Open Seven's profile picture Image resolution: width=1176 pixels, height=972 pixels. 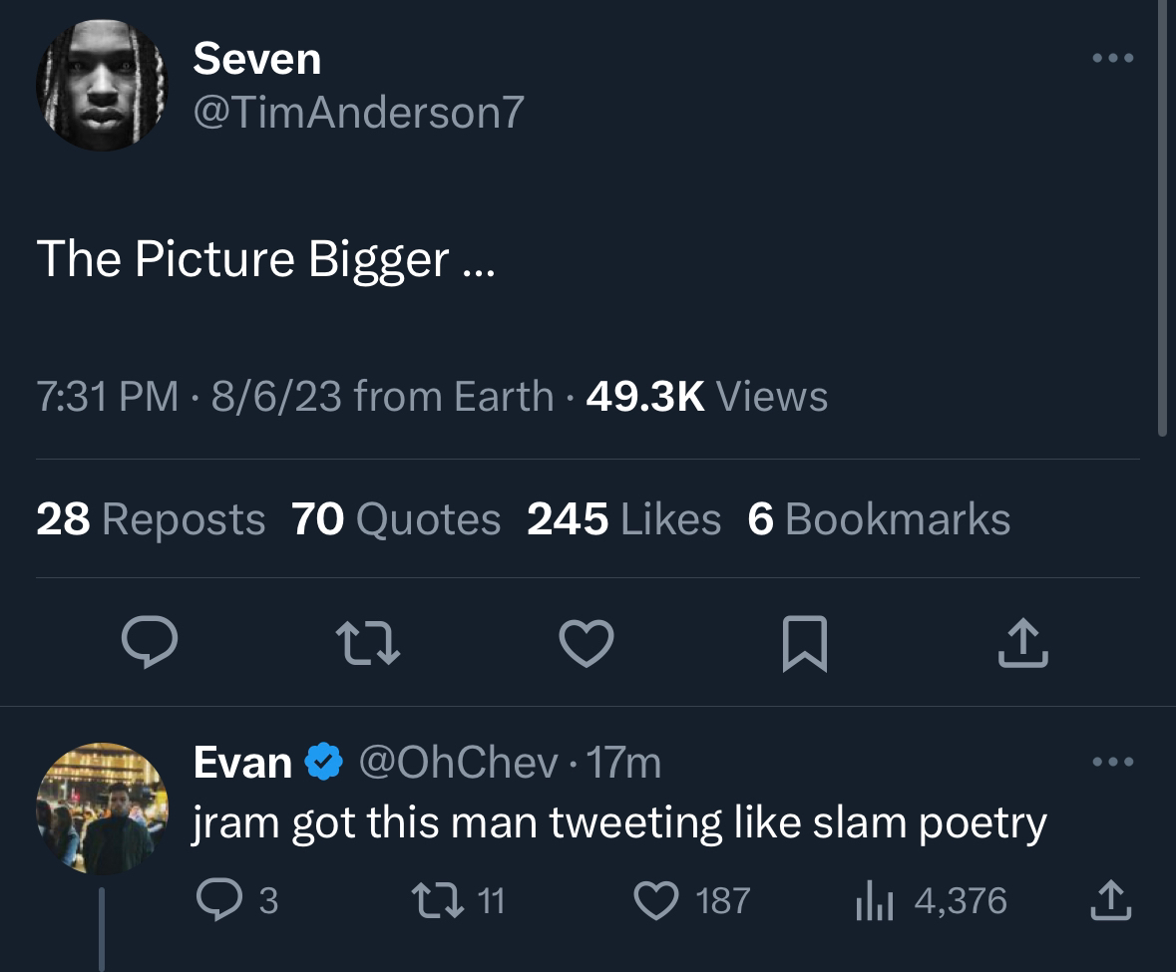(102, 86)
